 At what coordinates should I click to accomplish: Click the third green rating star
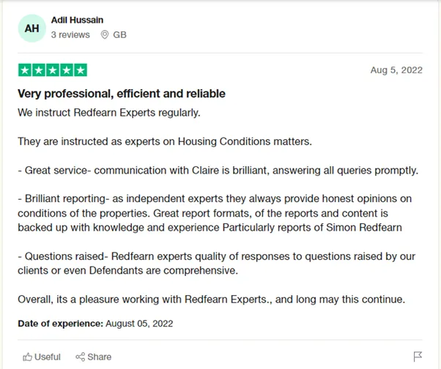coord(53,70)
